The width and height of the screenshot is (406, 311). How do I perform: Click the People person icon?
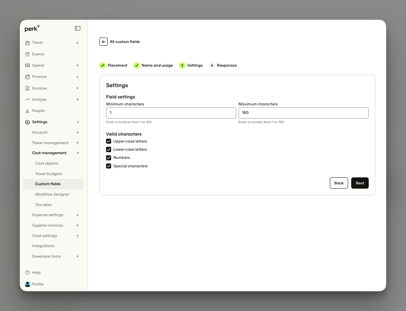click(x=28, y=111)
